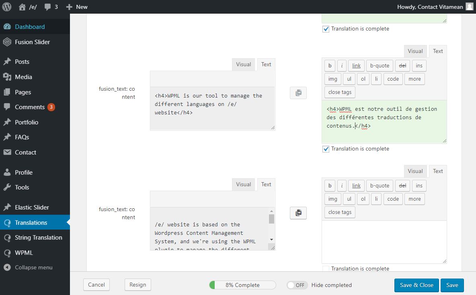Open the comments bubble icon in admin bar
476x295 pixels.
pos(47,7)
